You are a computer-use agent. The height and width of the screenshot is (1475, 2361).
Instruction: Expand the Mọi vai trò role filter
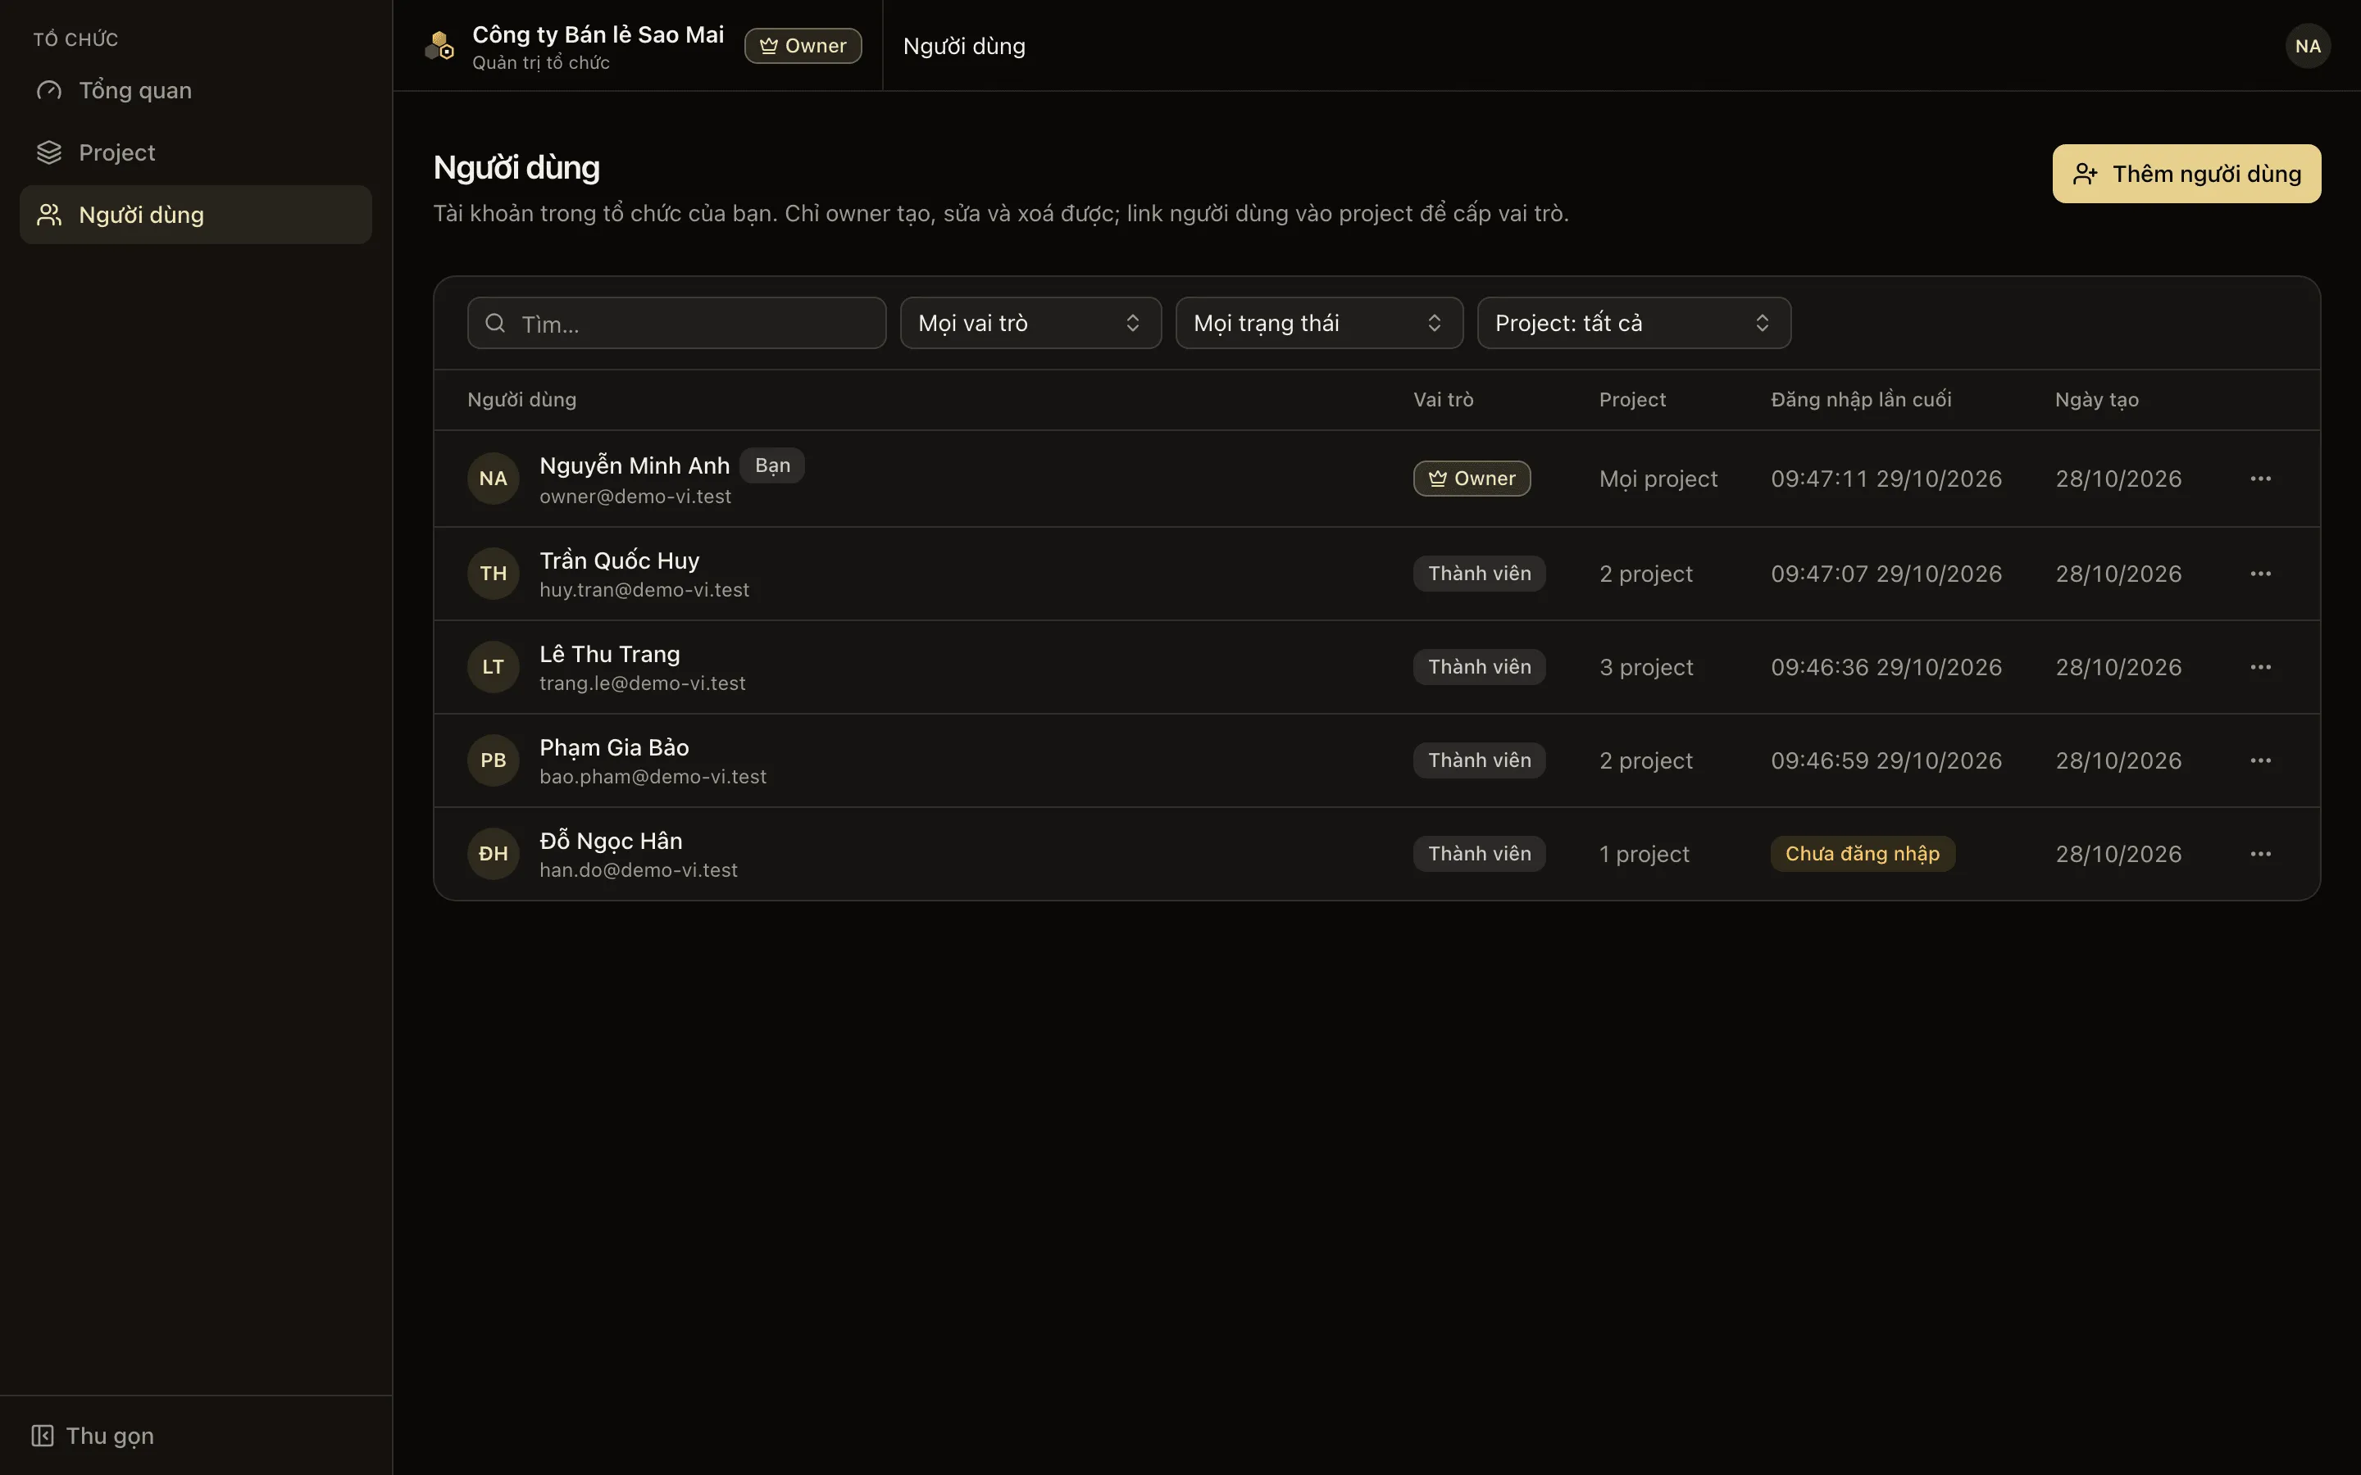[1030, 323]
